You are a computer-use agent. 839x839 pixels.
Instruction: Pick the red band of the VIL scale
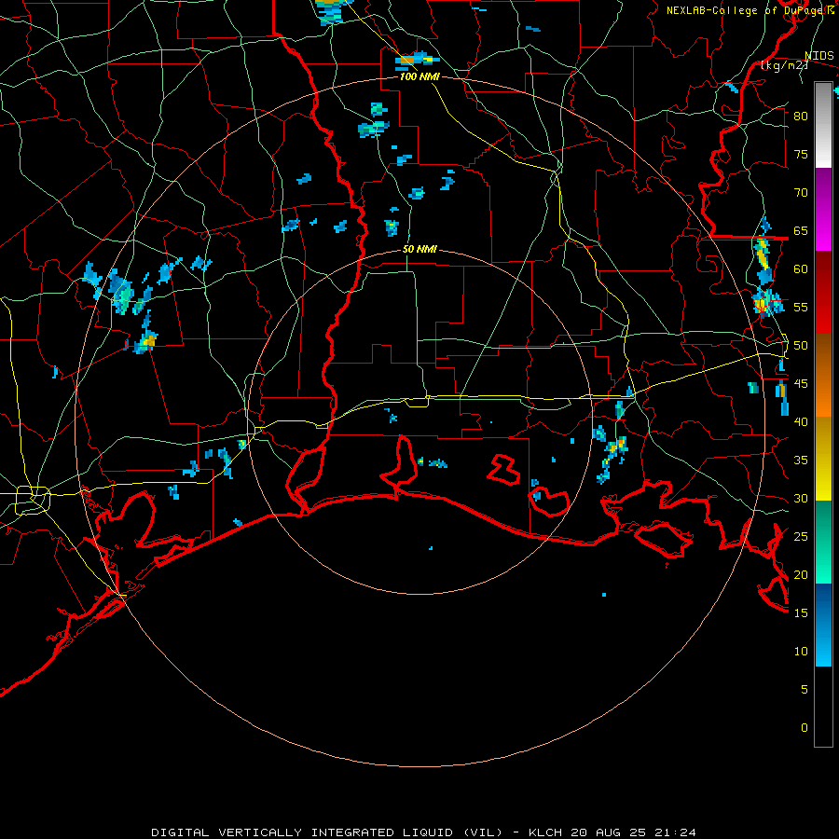tap(823, 293)
